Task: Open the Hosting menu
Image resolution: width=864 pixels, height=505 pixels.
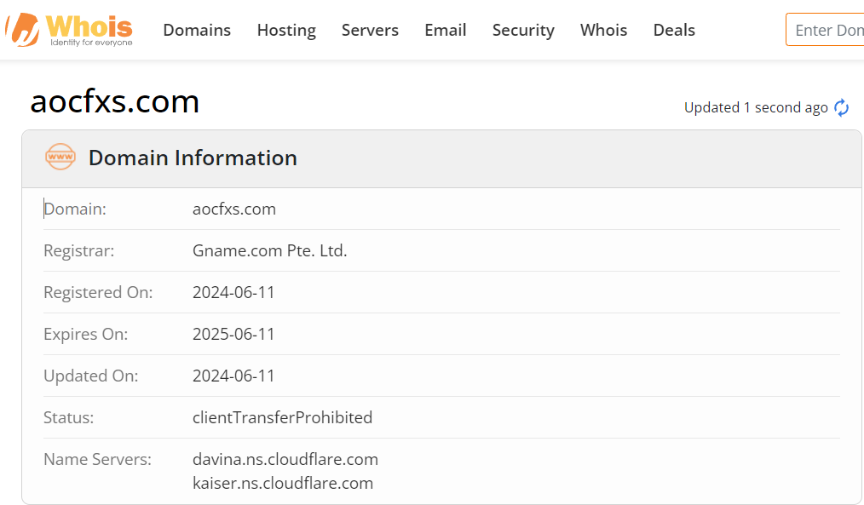Action: click(x=286, y=30)
